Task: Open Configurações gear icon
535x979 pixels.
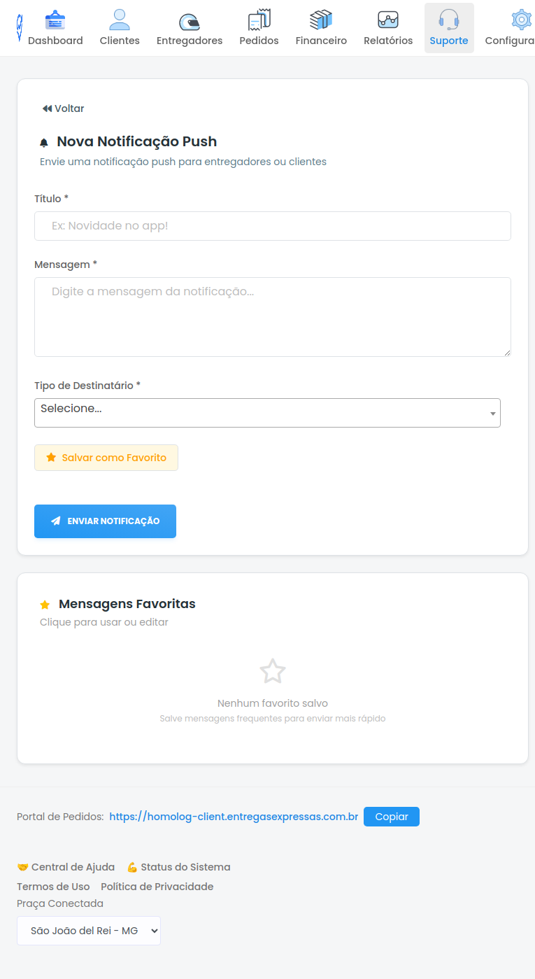Action: pyautogui.click(x=520, y=17)
